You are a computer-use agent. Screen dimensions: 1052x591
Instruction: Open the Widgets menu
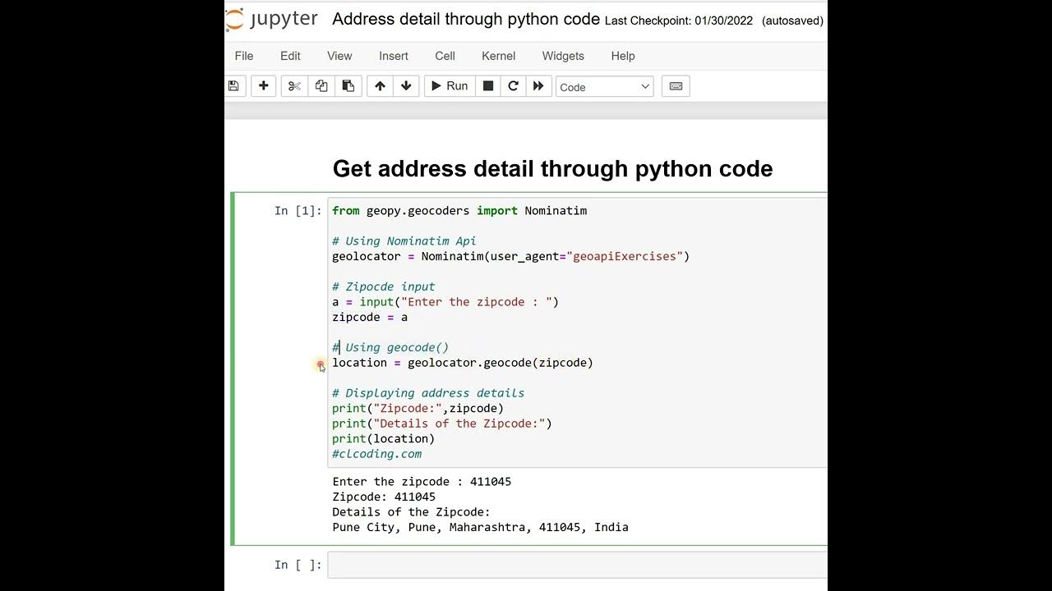click(x=563, y=56)
